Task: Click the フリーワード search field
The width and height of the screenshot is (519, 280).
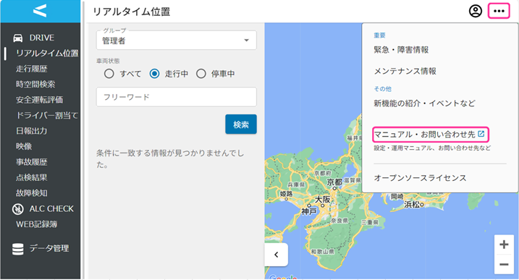Action: 177,97
